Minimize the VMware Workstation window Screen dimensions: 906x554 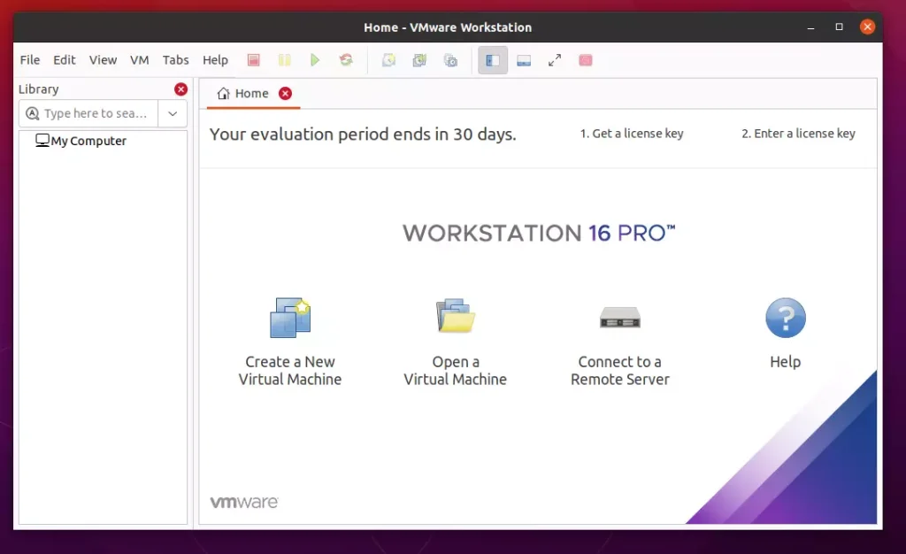(810, 27)
